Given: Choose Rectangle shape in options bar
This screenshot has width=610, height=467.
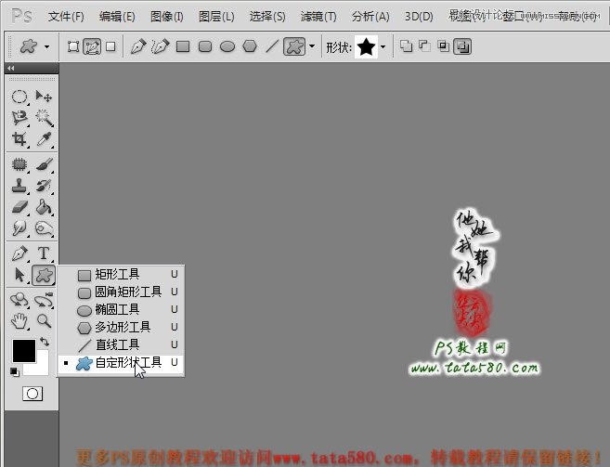Looking at the screenshot, I should click(x=183, y=46).
